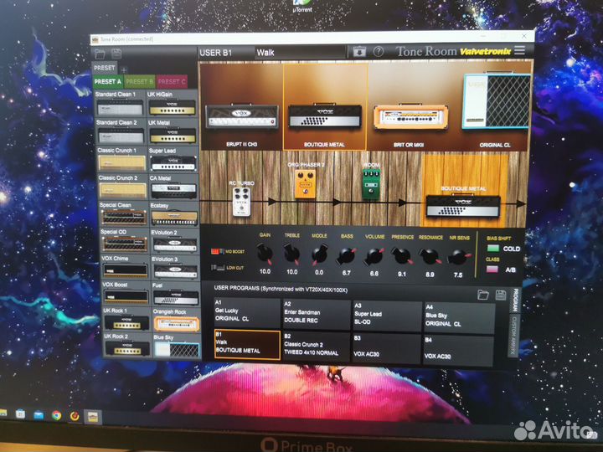Viewport: 603px width, 452px height.
Task: Select Super Lead preset
Action: (173, 159)
